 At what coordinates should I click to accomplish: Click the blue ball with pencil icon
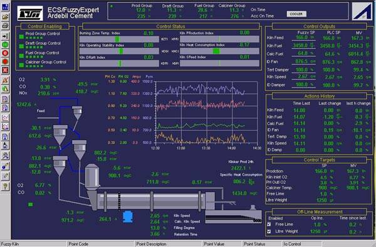pyautogui.click(x=5, y=166)
